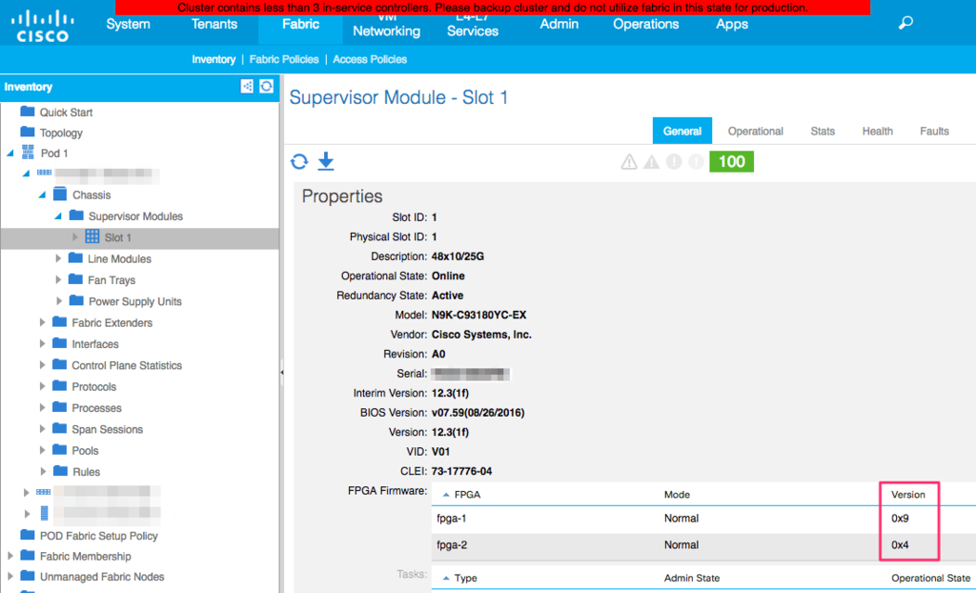Expand the Fabric Membership node

pos(10,556)
